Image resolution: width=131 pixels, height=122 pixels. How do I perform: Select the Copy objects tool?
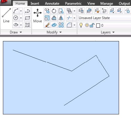47,11
